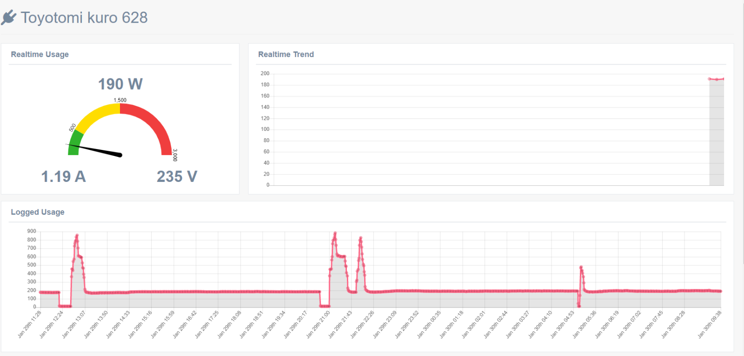Click the 1,500 gauge scale label
The height and width of the screenshot is (356, 744).
[120, 100]
